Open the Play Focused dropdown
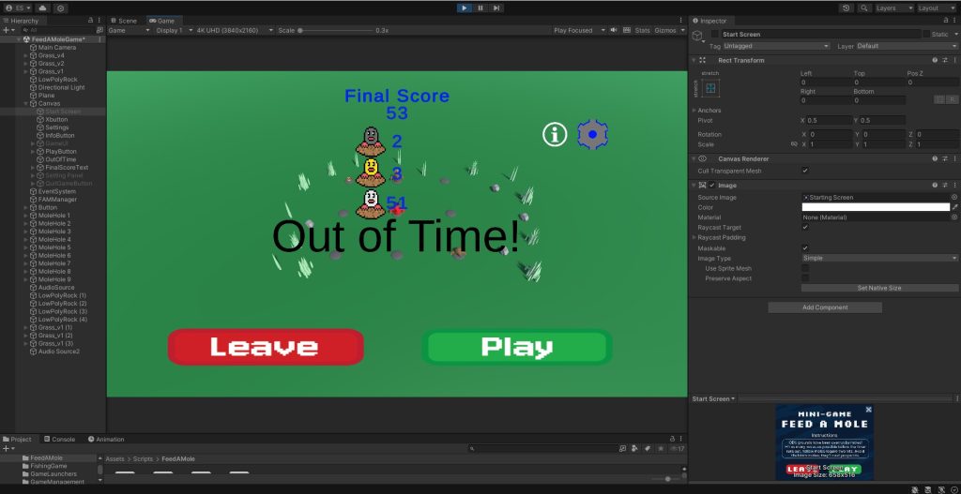Image resolution: width=961 pixels, height=494 pixels. (x=578, y=30)
